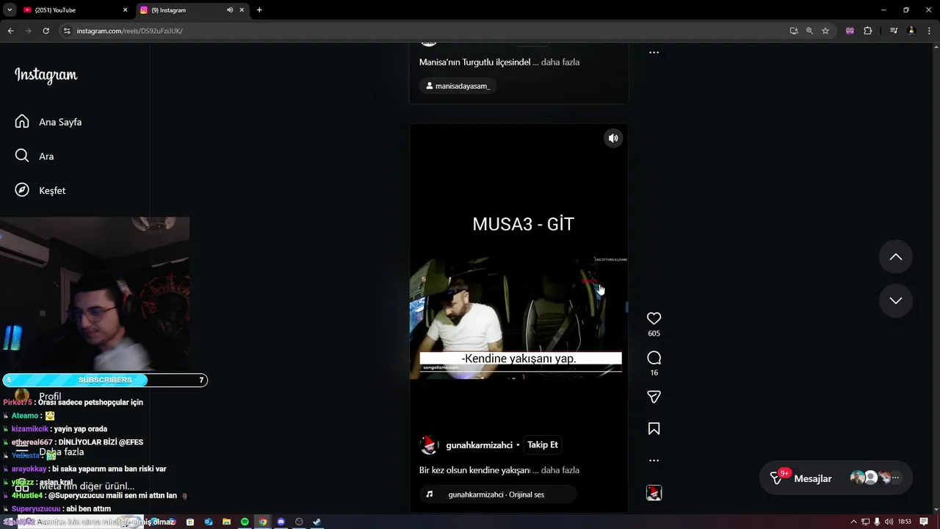Viewport: 940px width, 529px height.
Task: Open Keşfet explore in sidebar
Action: click(x=40, y=190)
